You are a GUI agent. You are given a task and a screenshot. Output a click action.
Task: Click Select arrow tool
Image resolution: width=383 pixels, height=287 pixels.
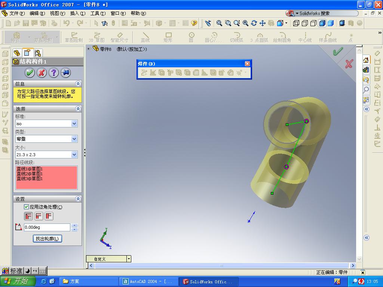click(x=96, y=23)
